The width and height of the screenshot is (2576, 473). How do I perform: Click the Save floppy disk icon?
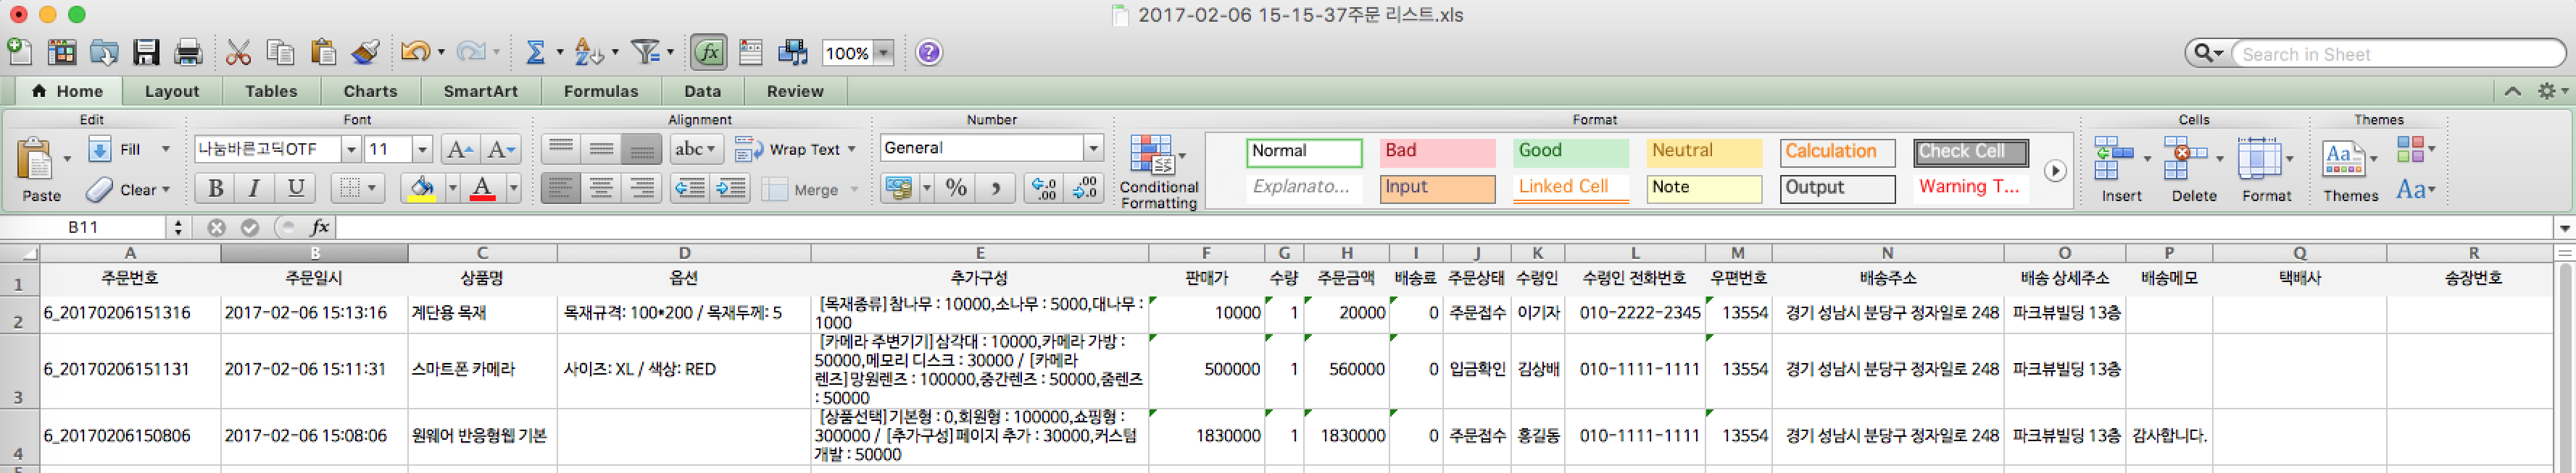(146, 53)
